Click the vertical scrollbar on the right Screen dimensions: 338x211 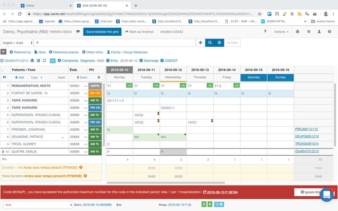point(335,115)
